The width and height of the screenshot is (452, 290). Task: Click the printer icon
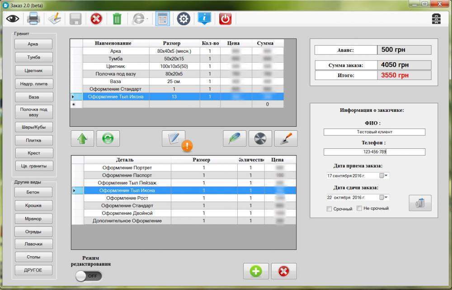pos(34,19)
